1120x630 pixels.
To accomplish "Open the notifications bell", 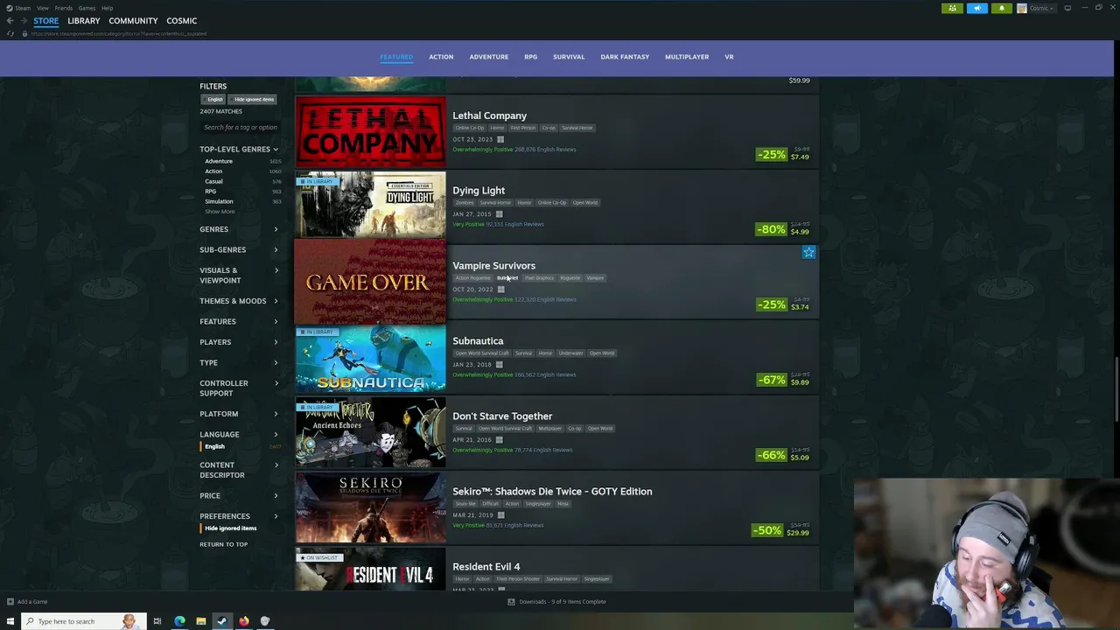I will [x=1001, y=8].
